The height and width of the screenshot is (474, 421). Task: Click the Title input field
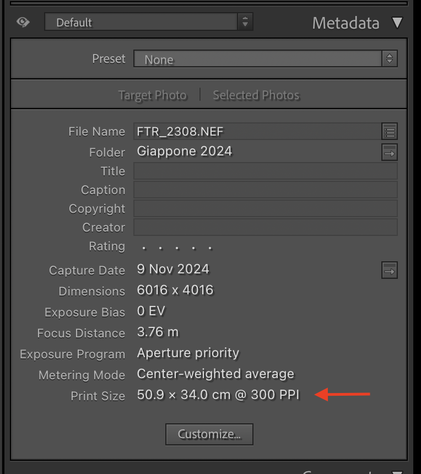[x=265, y=171]
